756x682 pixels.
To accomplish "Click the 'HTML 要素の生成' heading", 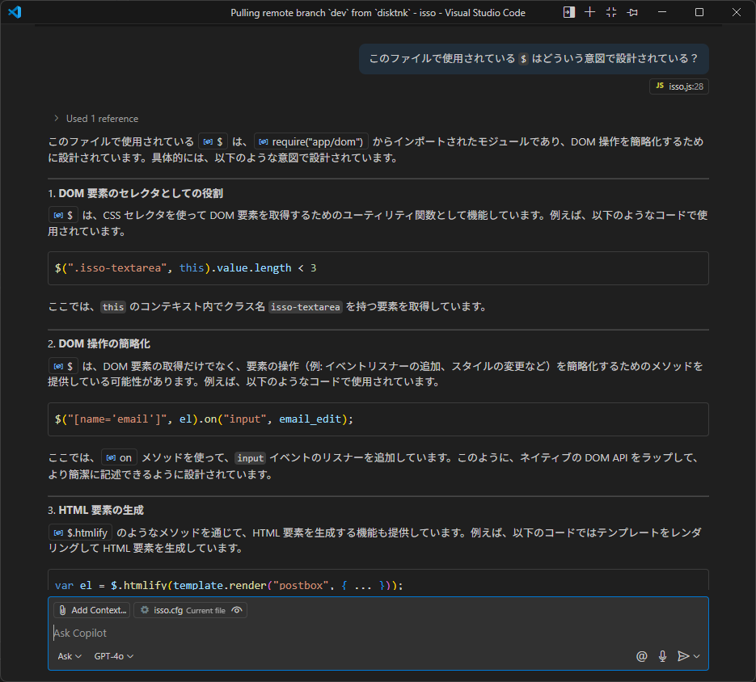I will (x=101, y=510).
